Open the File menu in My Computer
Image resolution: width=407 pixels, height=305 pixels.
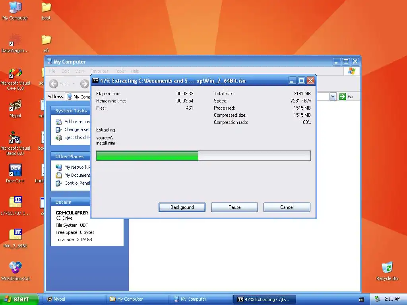[52, 71]
